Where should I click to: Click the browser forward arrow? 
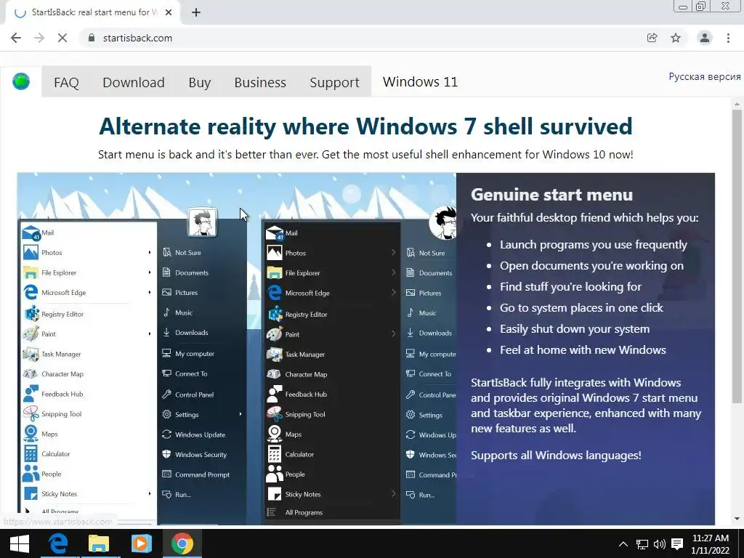click(39, 38)
